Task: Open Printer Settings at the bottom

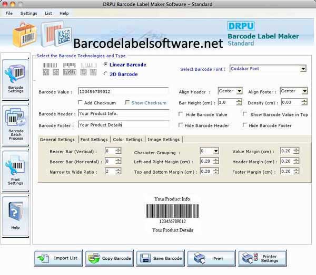Action: (262, 258)
